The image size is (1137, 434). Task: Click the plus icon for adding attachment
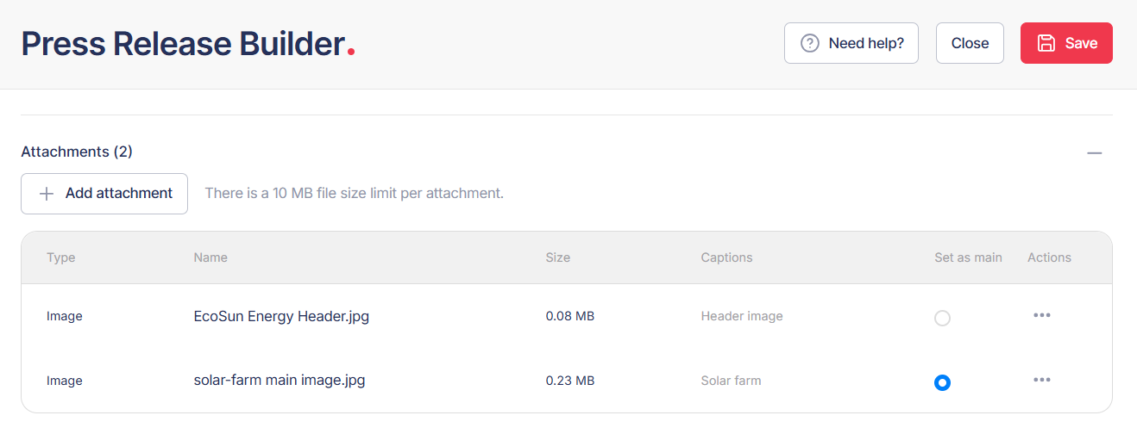pos(47,194)
